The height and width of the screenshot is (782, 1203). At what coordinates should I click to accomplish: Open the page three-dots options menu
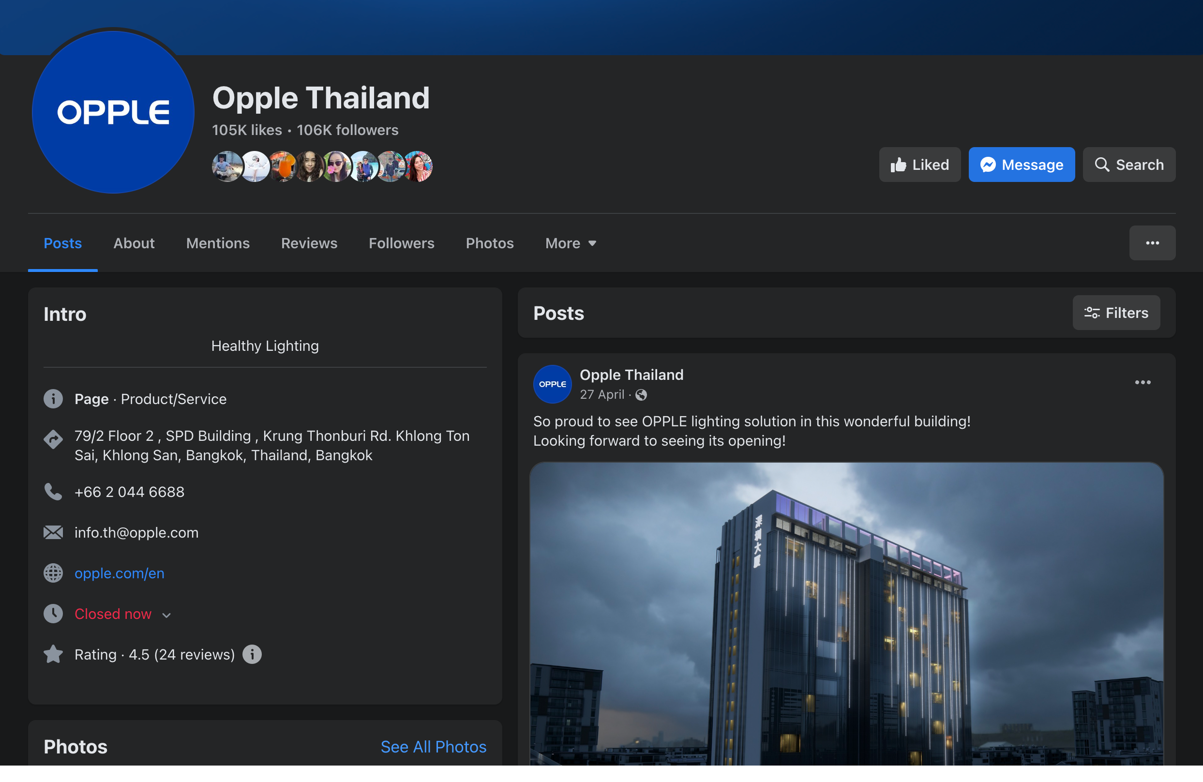1152,243
